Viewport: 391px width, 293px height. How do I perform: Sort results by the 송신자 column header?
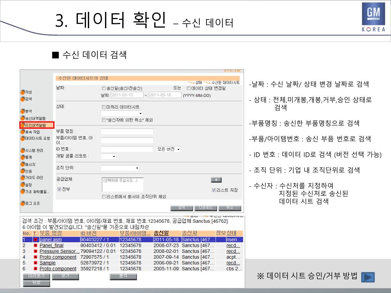pyautogui.click(x=189, y=233)
